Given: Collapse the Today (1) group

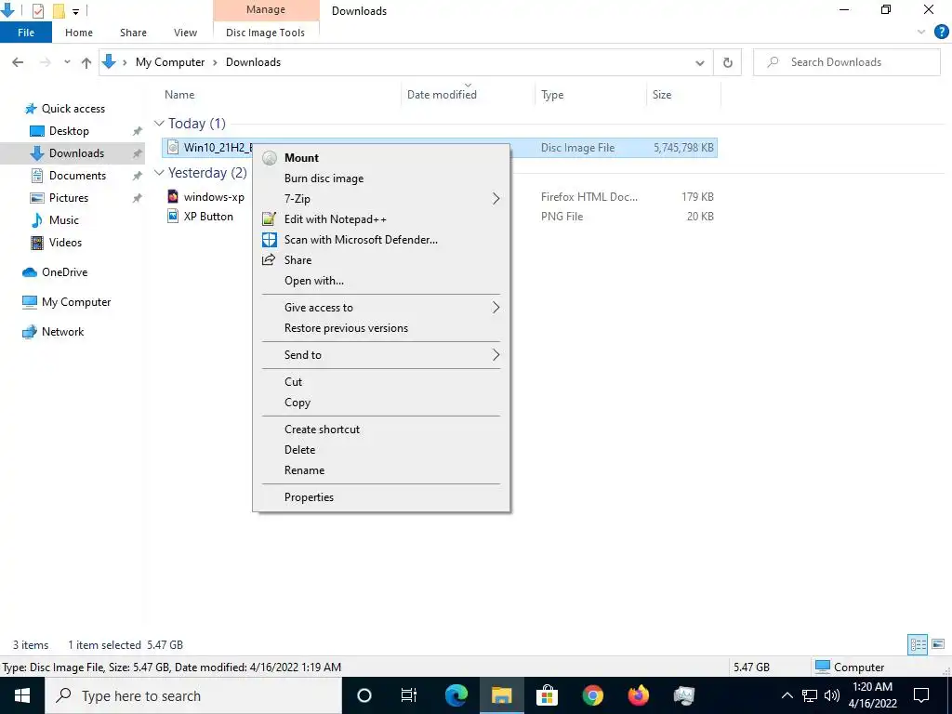Looking at the screenshot, I should click(159, 124).
